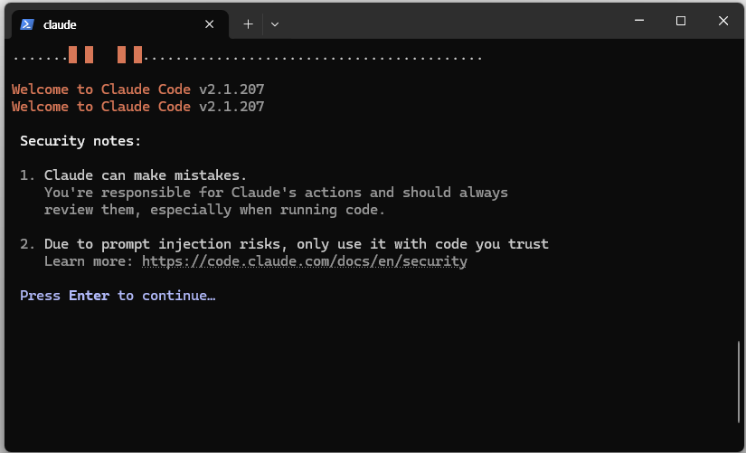Click the first "Welcome to Claude Code v2.1.207" line

tap(138, 90)
